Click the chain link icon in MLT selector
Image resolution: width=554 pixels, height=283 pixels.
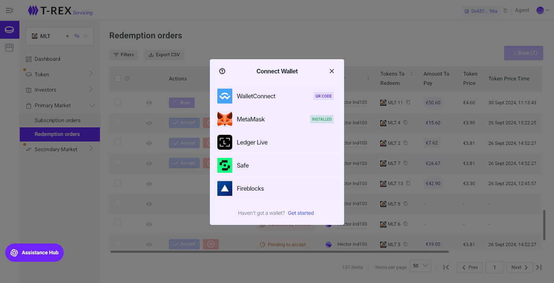click(77, 36)
